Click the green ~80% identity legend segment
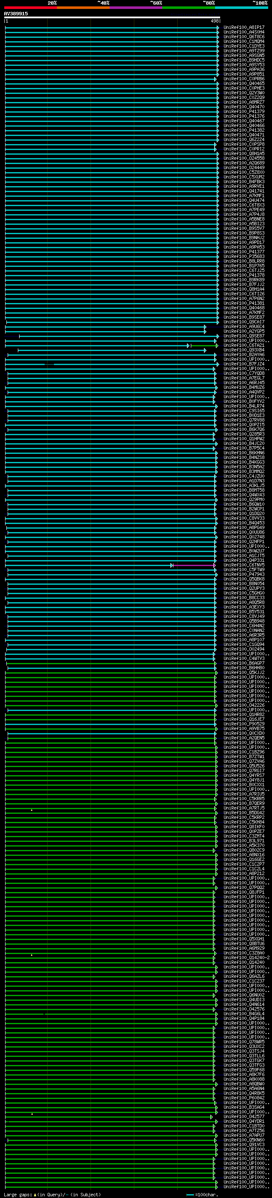 189,8
